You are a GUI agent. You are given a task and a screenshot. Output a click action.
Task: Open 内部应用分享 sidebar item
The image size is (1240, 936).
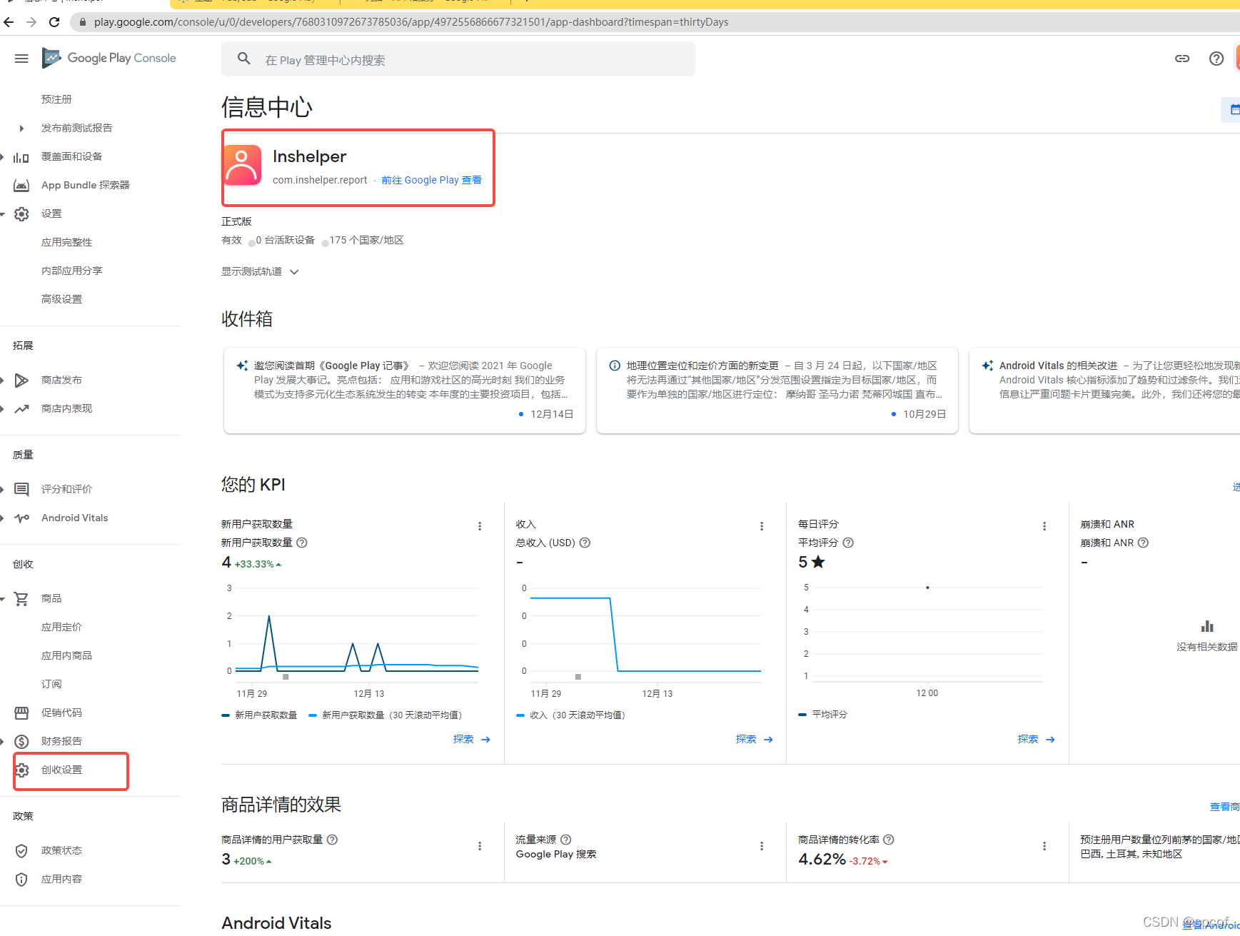pos(71,271)
